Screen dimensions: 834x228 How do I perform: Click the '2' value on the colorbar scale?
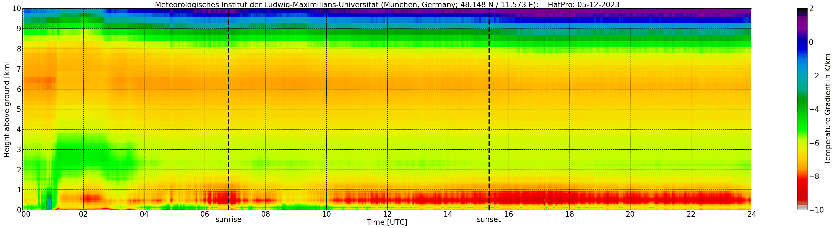click(x=811, y=9)
